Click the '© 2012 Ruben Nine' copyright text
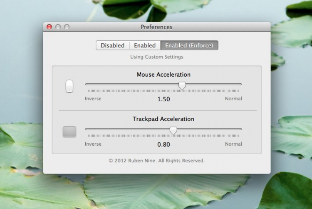This screenshot has height=209, width=312. pos(156,161)
